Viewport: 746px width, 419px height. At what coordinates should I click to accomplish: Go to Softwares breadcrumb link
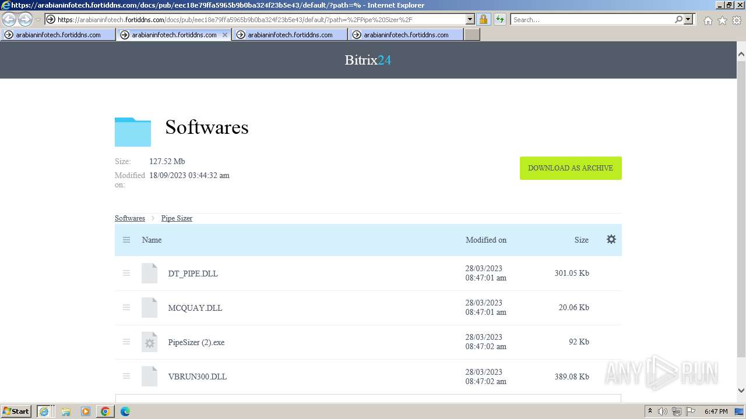130,218
